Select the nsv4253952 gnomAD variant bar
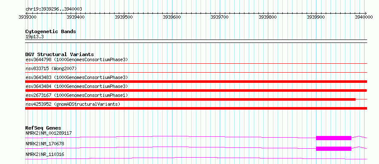The width and height of the screenshot is (379, 164). [x=196, y=108]
